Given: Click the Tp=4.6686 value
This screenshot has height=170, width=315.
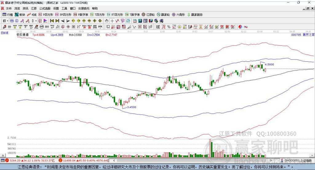Looking at the screenshot, I should coord(38,35).
